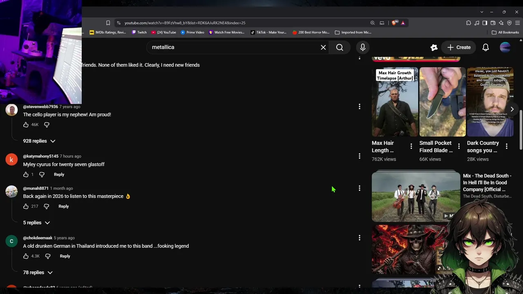Visit @munah8871 channel link
Screen dimensions: 523x294
click(x=36, y=188)
